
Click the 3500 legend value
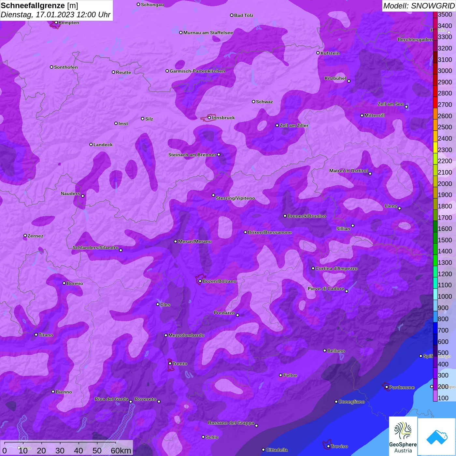(x=445, y=14)
